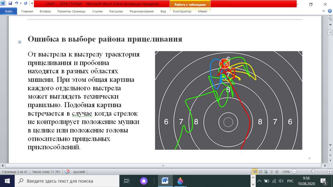Click the volume speaker icon
Image resolution: width=333 pixels, height=187 pixels.
click(x=281, y=181)
